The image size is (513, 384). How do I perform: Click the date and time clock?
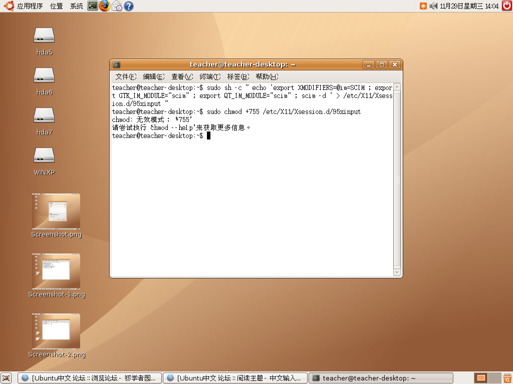tap(469, 6)
